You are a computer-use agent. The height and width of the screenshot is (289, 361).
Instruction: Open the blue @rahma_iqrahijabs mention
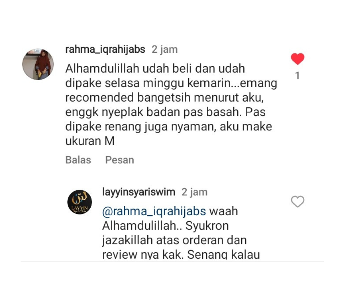click(x=154, y=211)
